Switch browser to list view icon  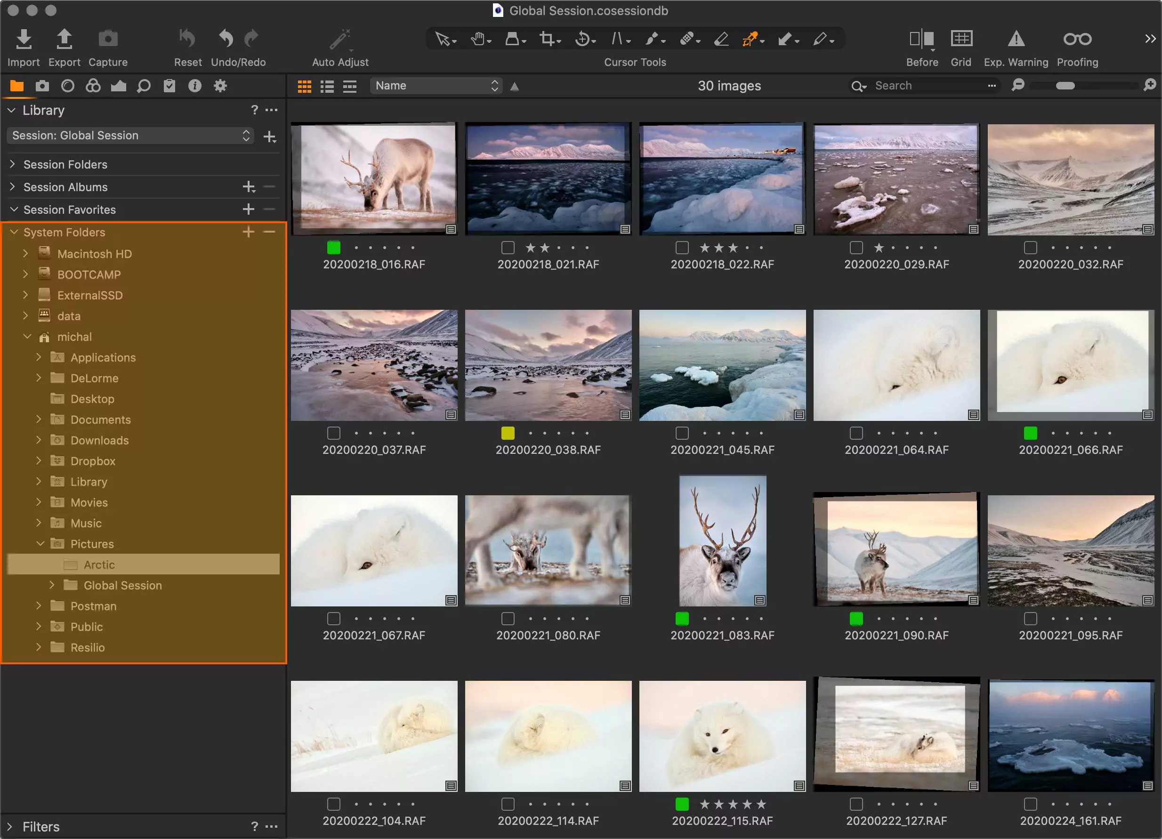point(327,86)
